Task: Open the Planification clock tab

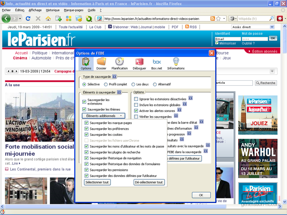Action: 120,64
